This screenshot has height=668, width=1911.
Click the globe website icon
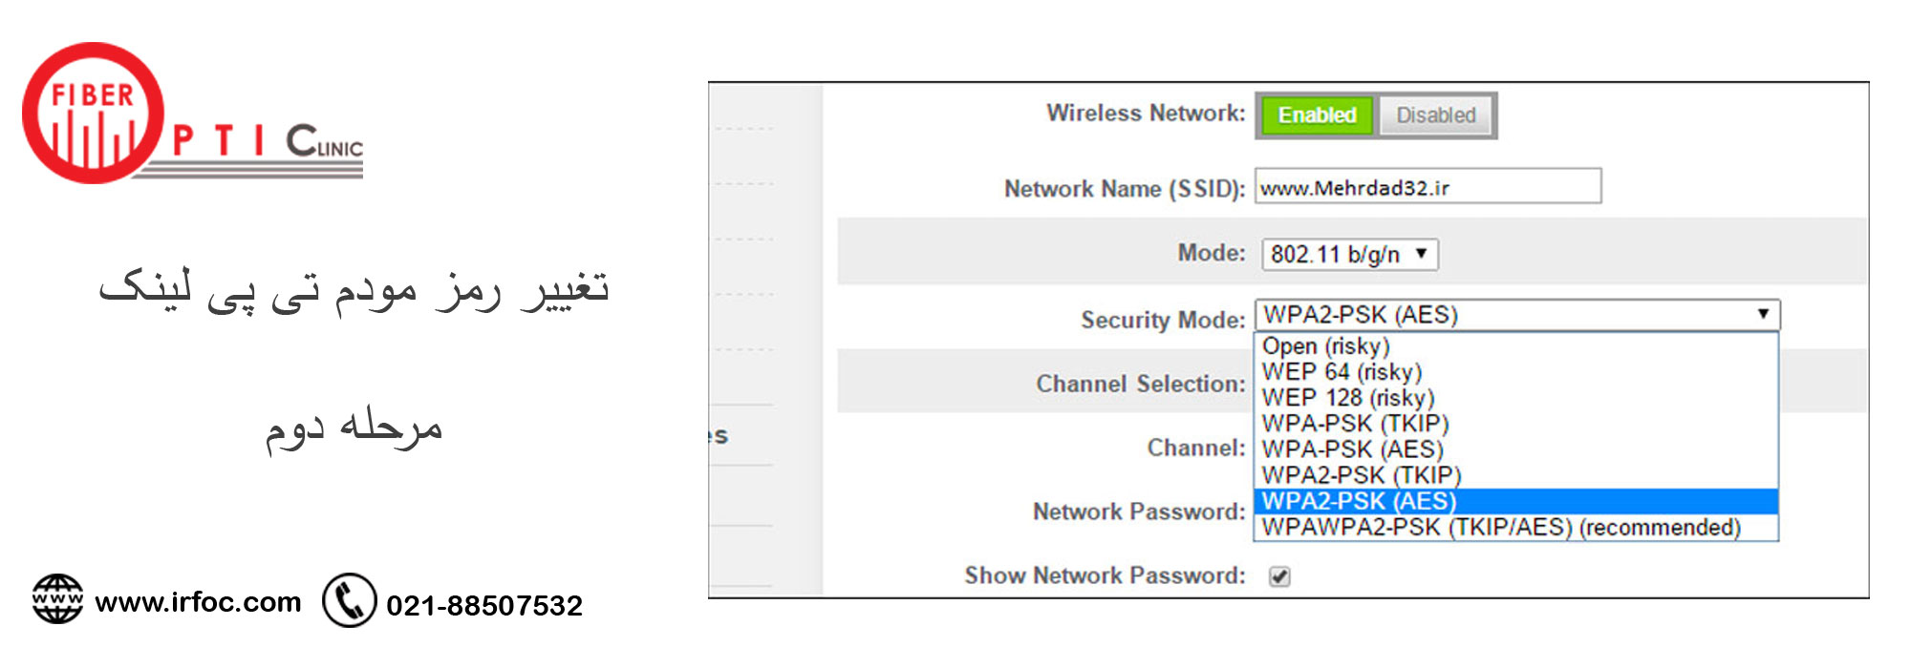click(57, 599)
